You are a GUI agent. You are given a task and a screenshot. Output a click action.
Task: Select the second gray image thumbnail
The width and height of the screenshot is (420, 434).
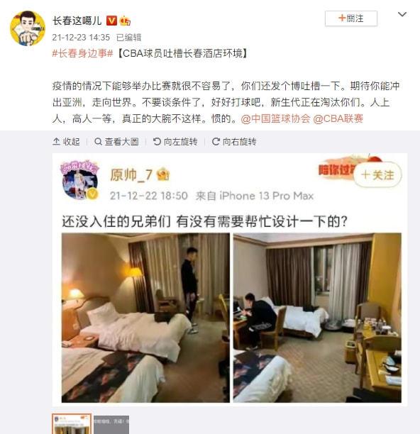[x=111, y=425]
